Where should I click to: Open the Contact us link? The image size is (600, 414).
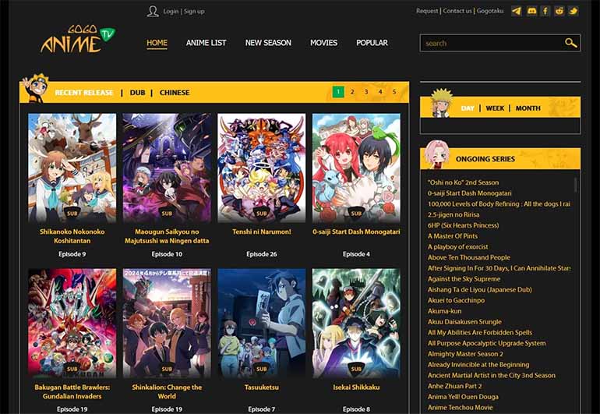point(457,11)
